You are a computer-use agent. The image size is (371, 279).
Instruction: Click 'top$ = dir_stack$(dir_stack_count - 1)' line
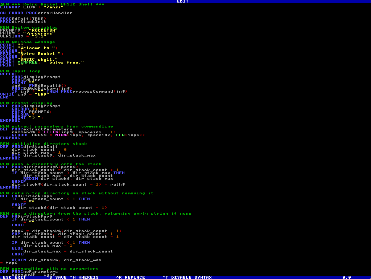(67, 231)
